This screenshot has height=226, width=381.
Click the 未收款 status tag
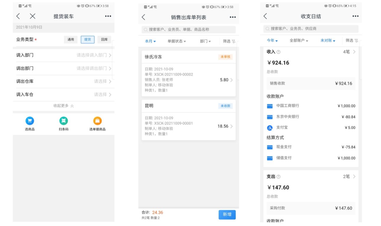pyautogui.click(x=225, y=106)
